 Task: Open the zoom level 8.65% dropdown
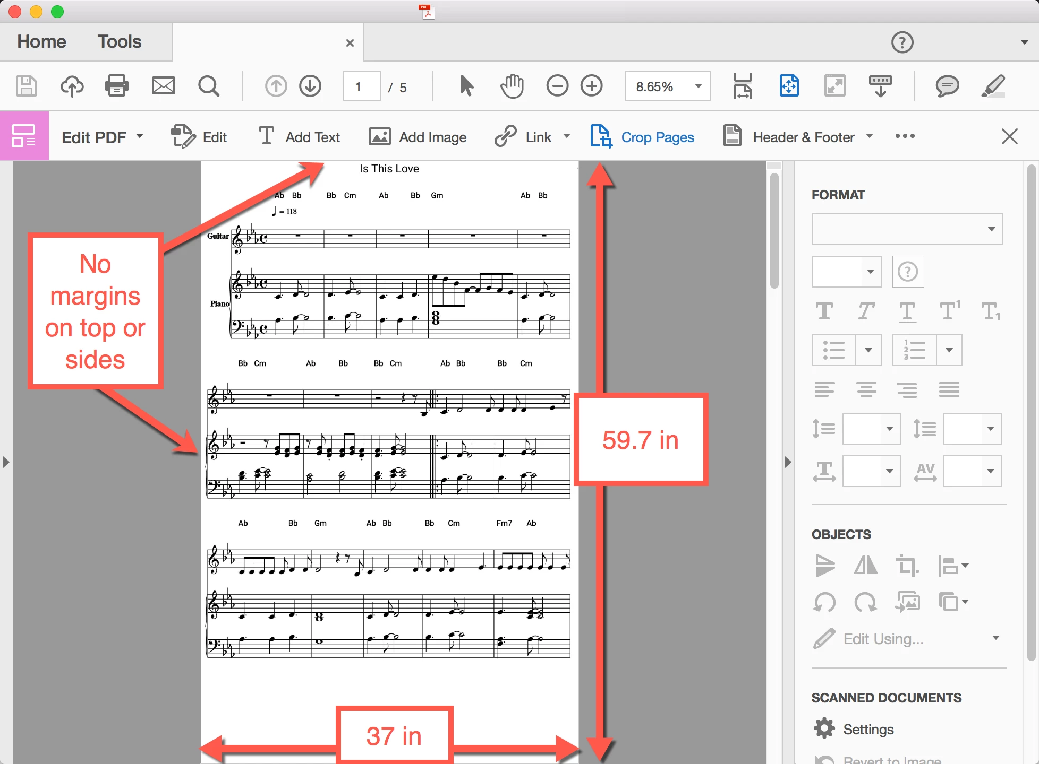click(x=698, y=86)
